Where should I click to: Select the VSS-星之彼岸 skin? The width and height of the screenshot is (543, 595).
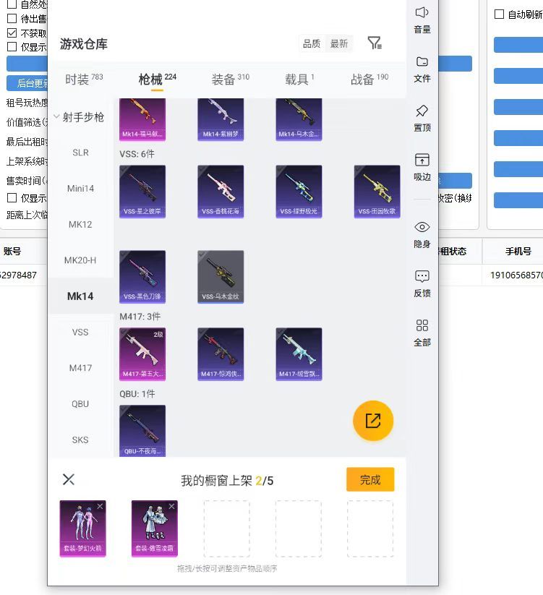point(142,192)
